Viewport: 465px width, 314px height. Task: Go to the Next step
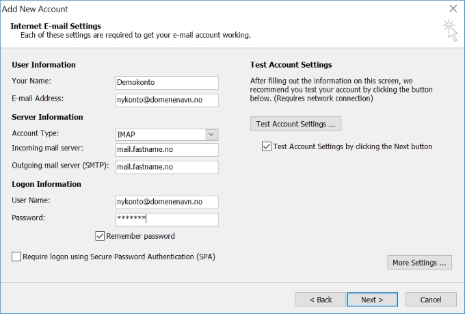click(372, 300)
